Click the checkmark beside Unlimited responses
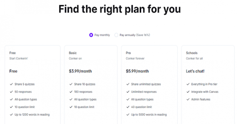Image resolution: width=237 pixels, height=124 pixels. tap(128, 92)
